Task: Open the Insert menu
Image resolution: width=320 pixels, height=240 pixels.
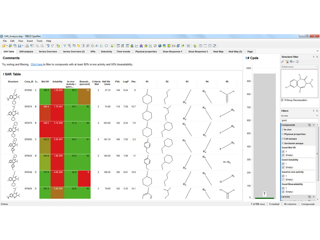Action: (x=30, y=41)
